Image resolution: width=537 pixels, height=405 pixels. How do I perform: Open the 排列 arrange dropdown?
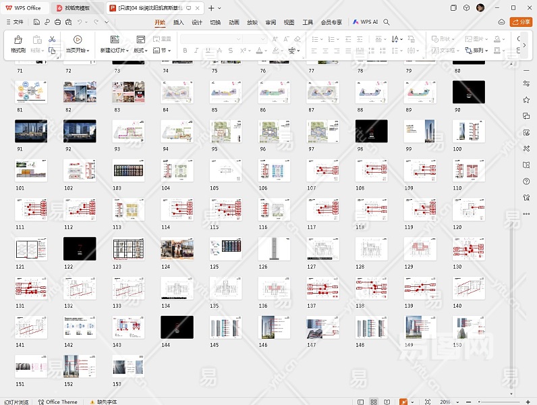480,51
